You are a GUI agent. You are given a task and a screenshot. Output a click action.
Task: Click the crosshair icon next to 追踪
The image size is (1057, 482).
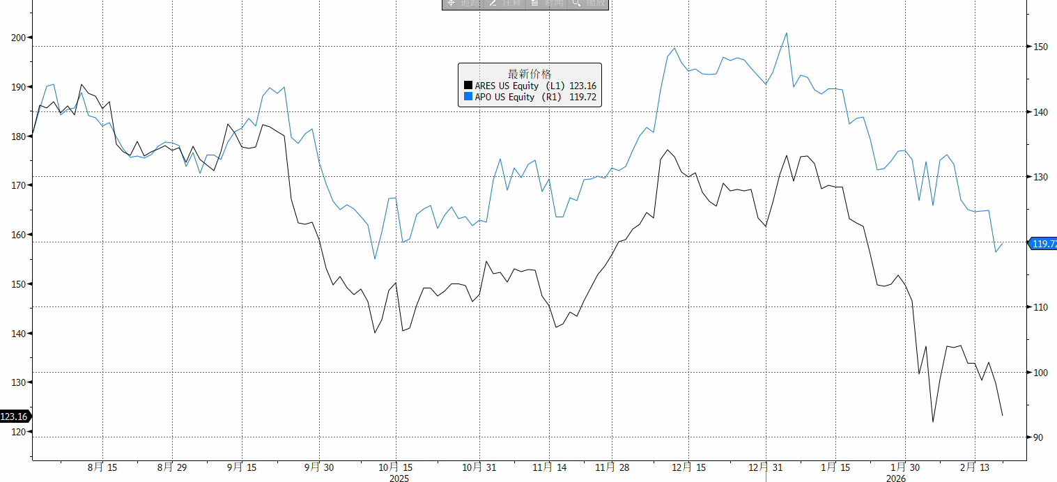pyautogui.click(x=452, y=3)
